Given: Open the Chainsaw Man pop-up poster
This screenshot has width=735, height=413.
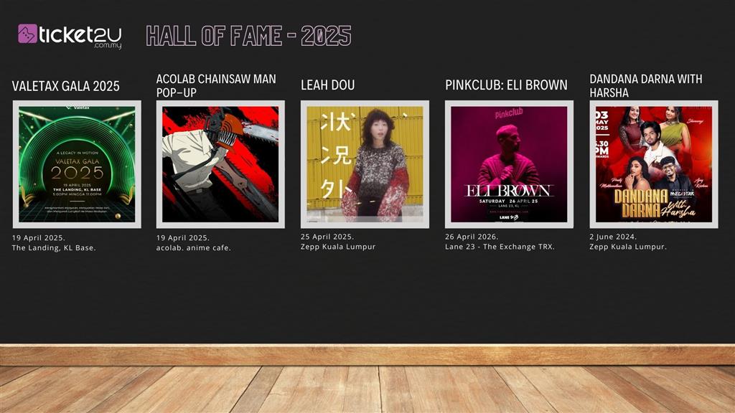Looking at the screenshot, I should tap(220, 164).
